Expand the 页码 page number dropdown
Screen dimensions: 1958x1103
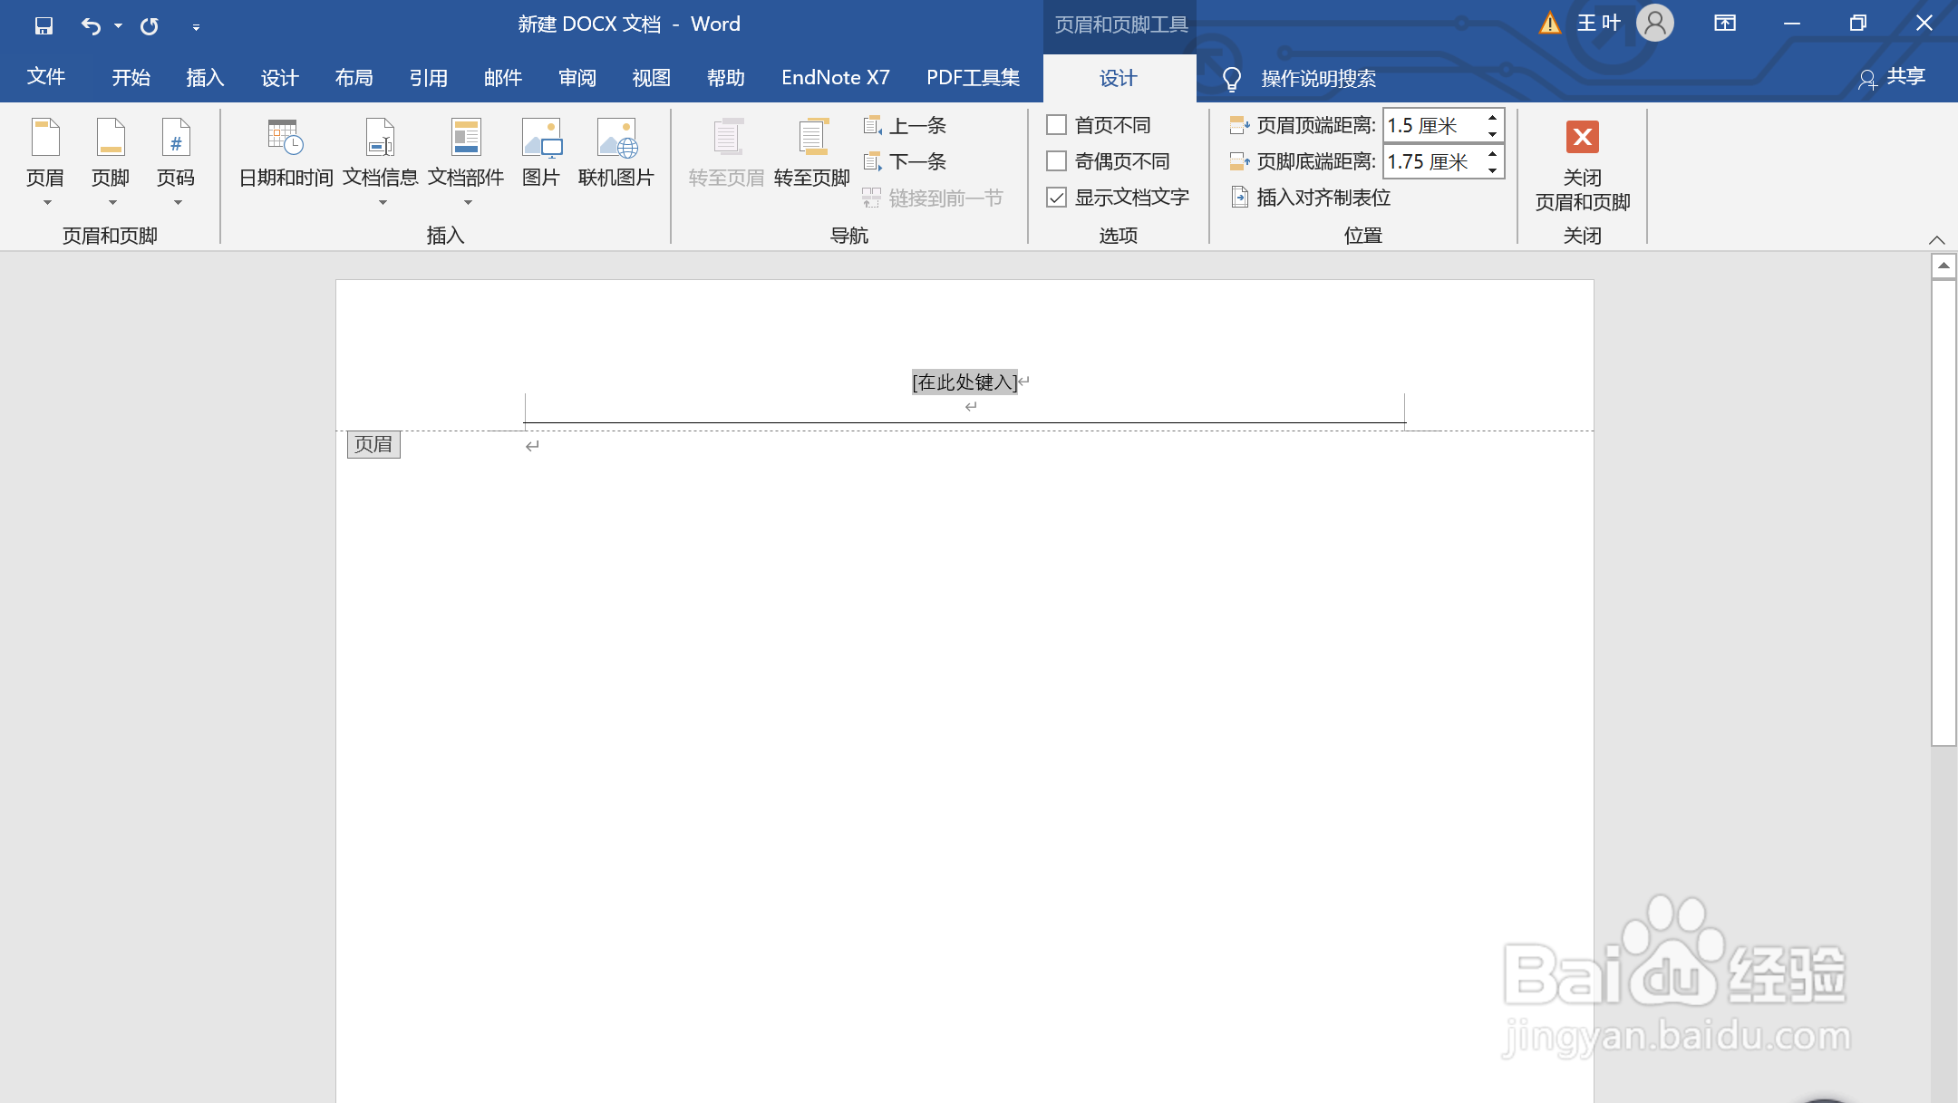pos(176,163)
